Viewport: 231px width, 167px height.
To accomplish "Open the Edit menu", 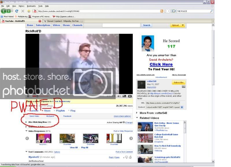I will [x=8, y=6].
